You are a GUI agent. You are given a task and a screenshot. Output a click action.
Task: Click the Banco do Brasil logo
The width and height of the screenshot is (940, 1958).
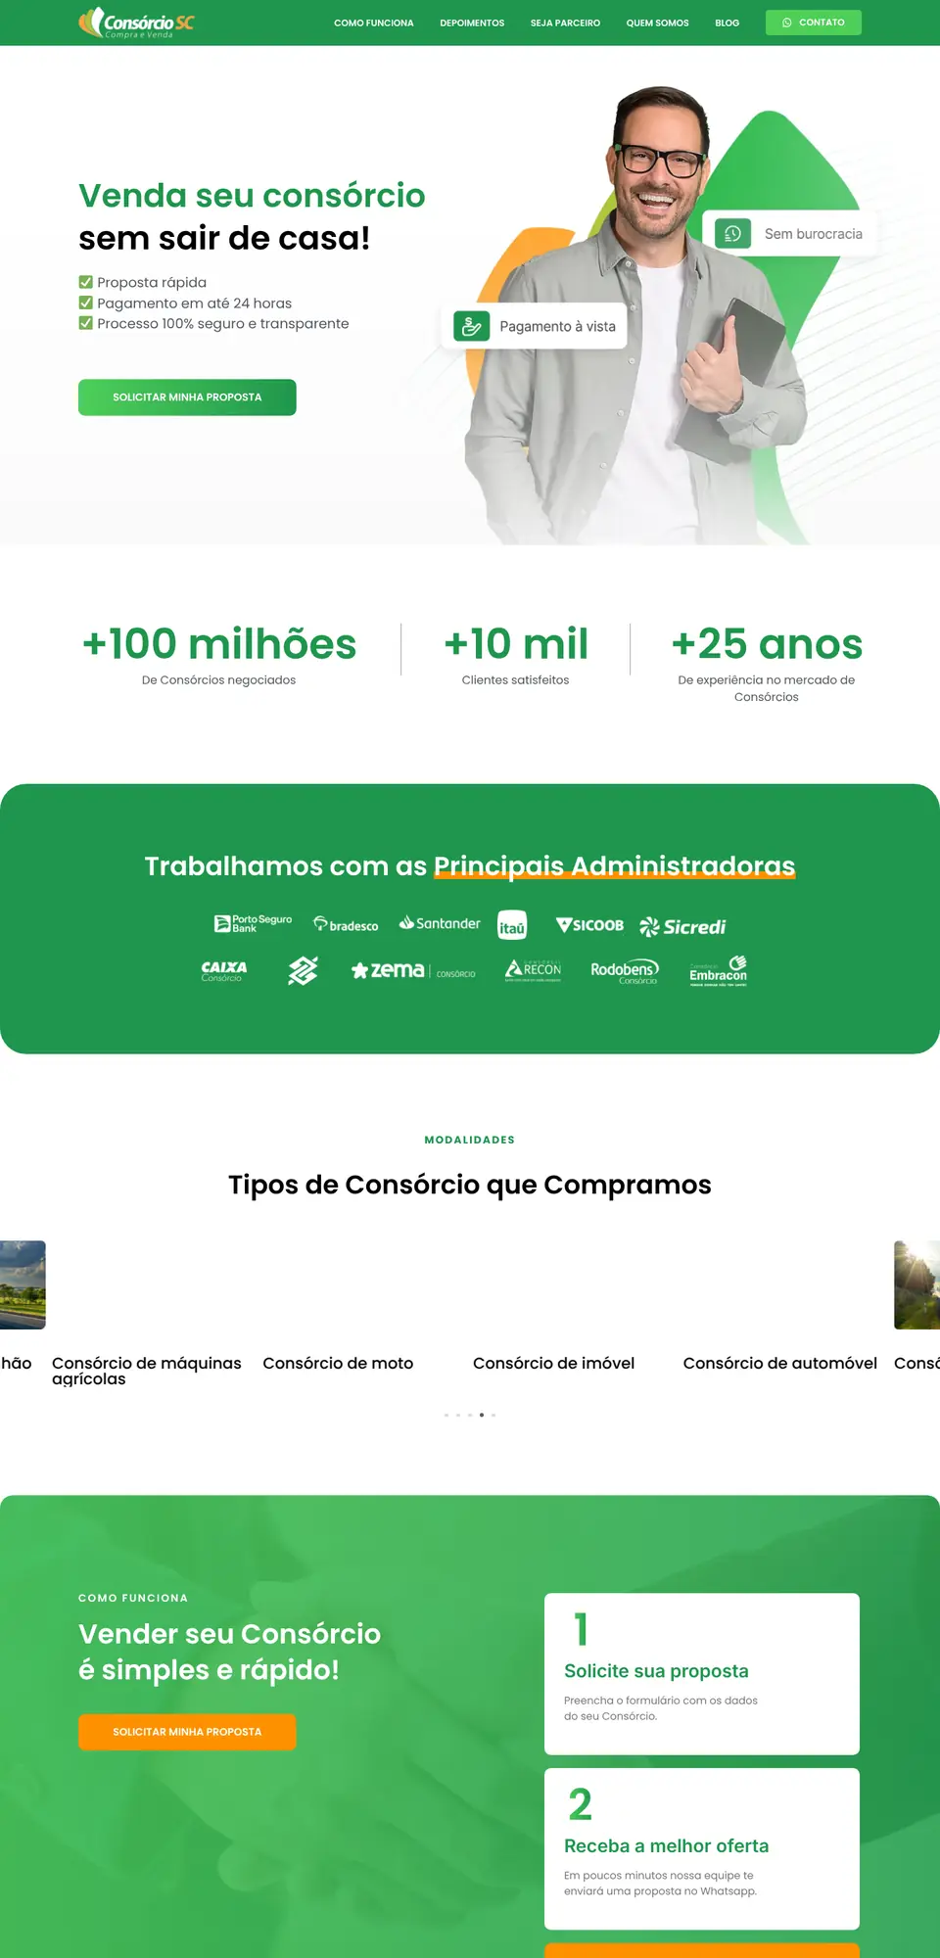[x=304, y=970]
